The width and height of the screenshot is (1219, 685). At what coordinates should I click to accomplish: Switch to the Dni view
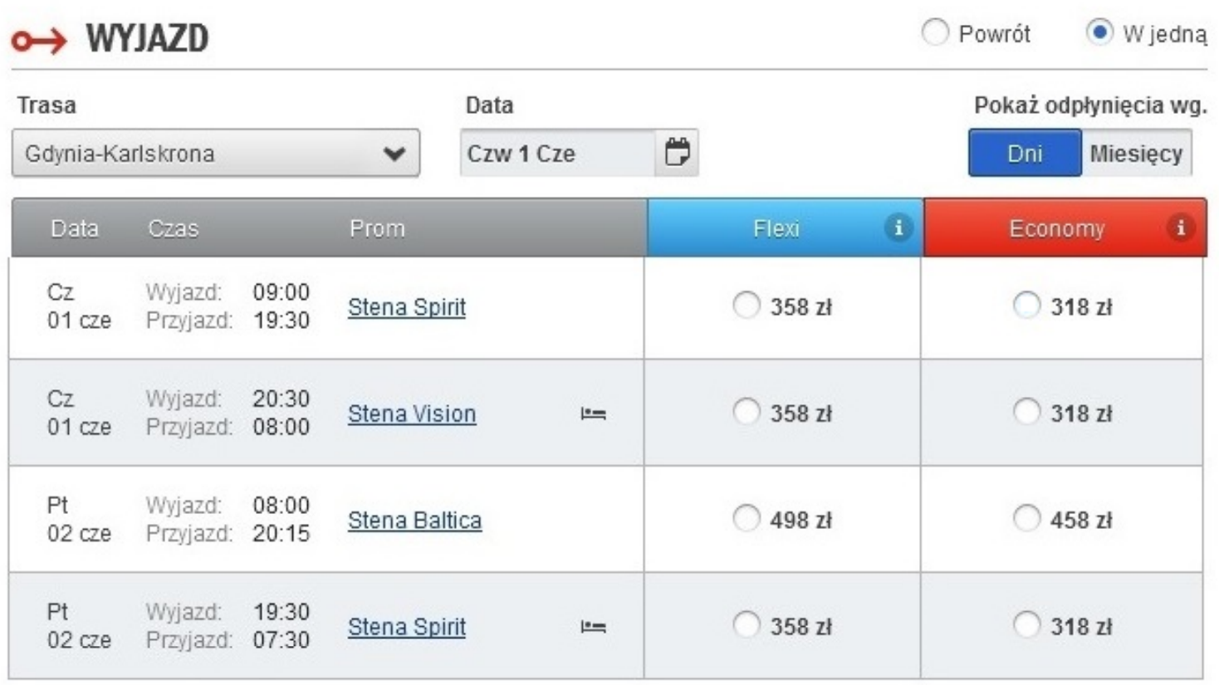[x=1024, y=154]
